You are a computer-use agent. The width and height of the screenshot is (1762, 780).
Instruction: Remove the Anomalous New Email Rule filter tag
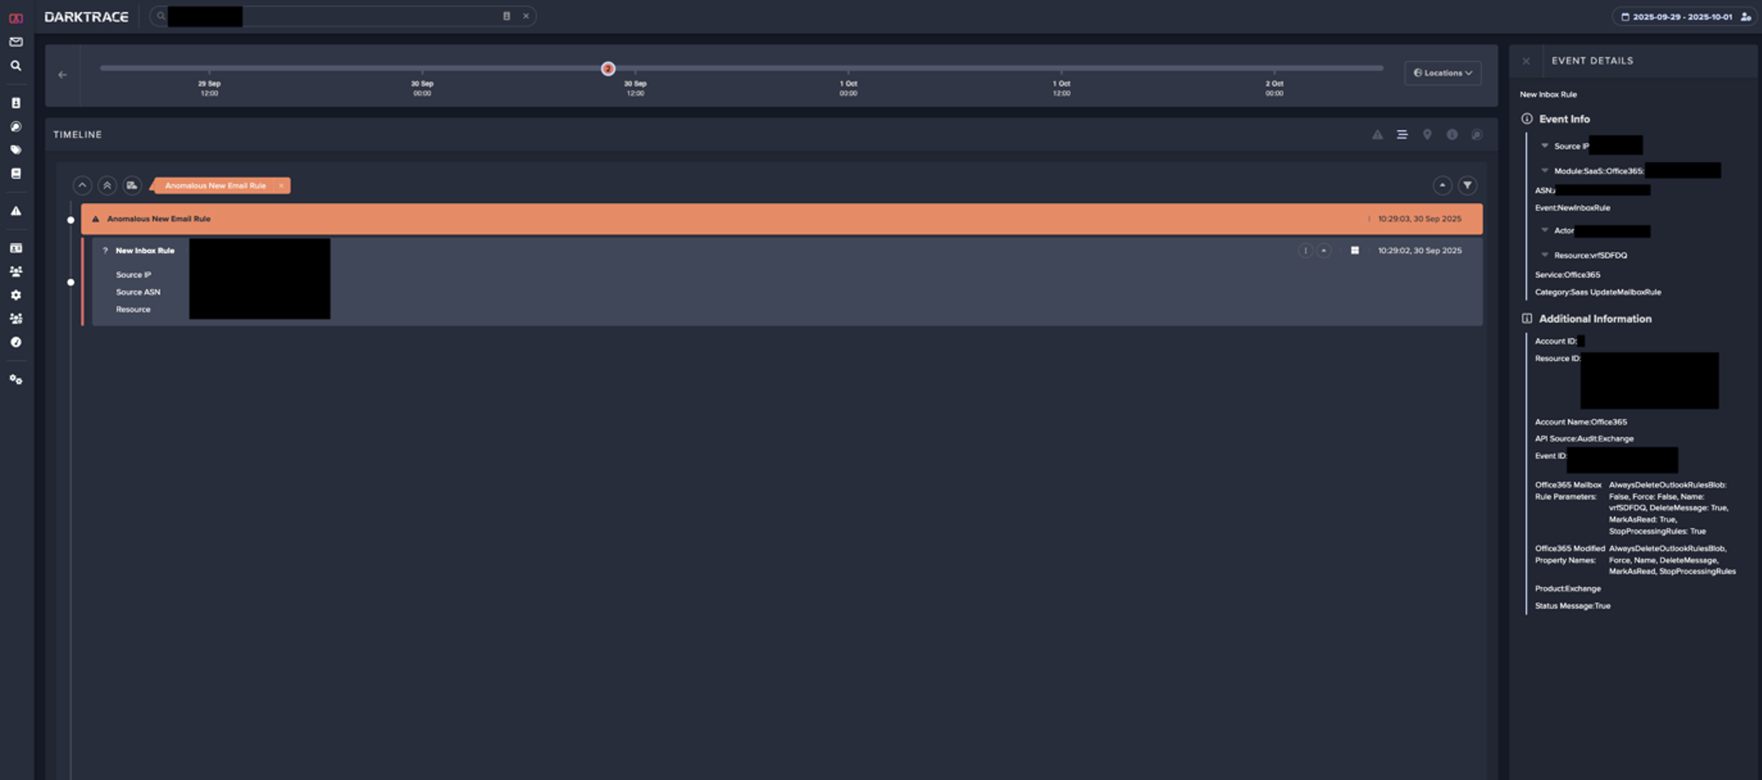281,185
